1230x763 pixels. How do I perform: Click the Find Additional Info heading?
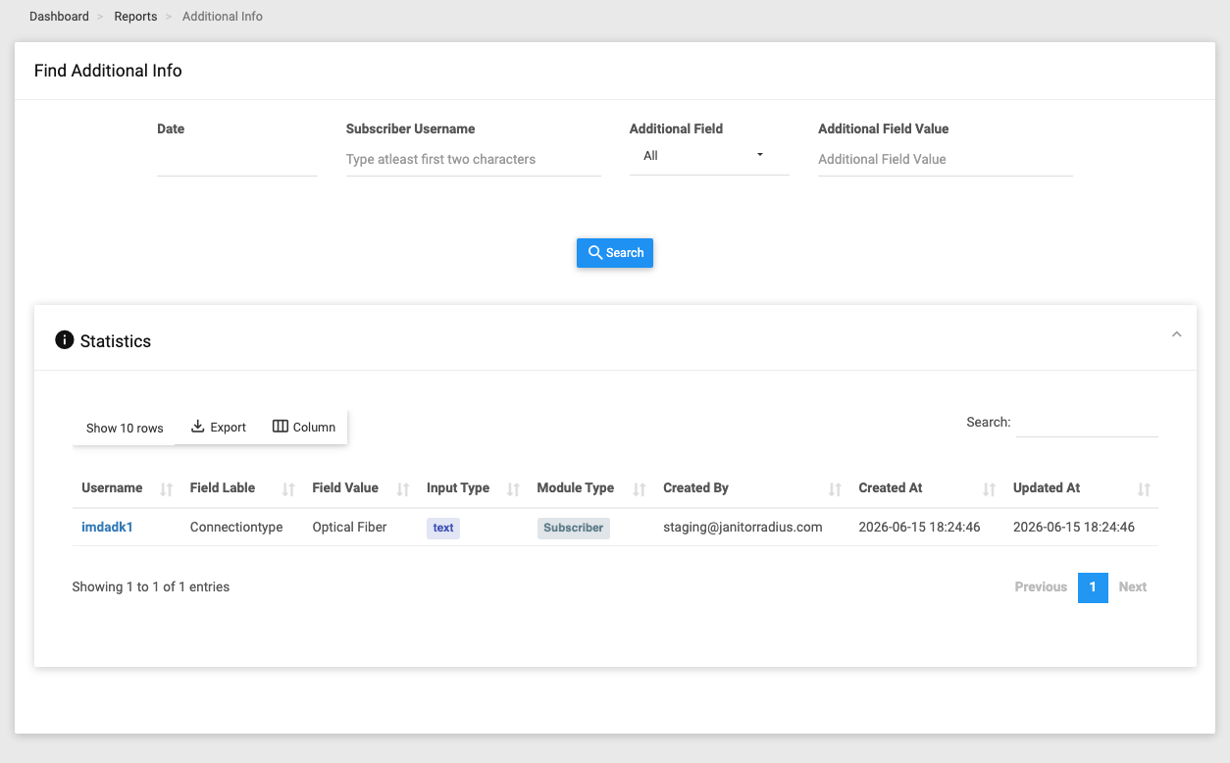click(x=108, y=71)
